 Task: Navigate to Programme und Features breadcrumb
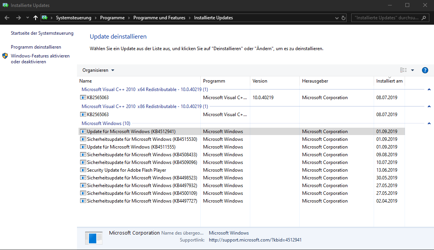click(x=159, y=18)
